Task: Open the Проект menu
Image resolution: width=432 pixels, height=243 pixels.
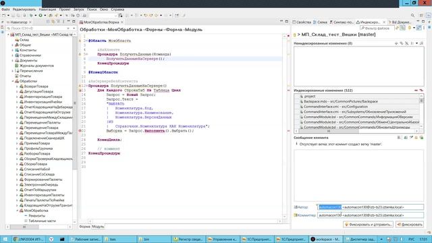Action: click(65, 9)
